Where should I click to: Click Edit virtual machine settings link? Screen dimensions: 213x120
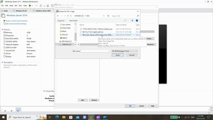(16, 24)
